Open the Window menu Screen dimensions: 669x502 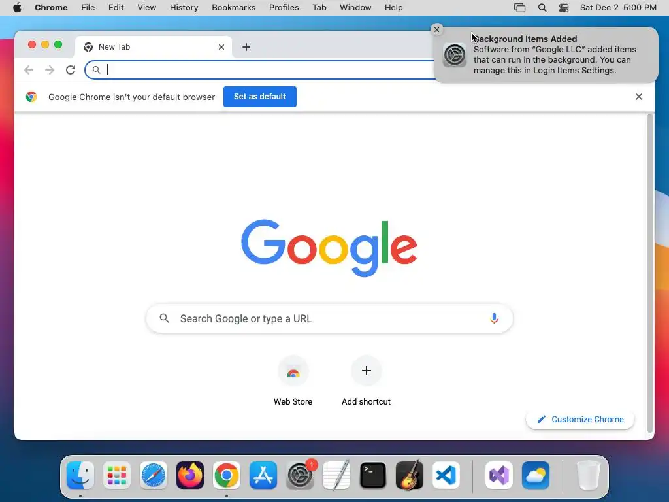pos(355,8)
